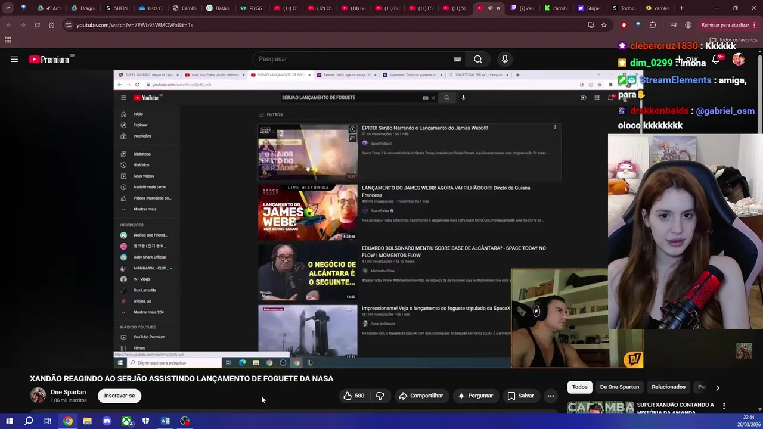Image resolution: width=763 pixels, height=429 pixels.
Task: Start voice search with the microphone
Action: [x=505, y=59]
